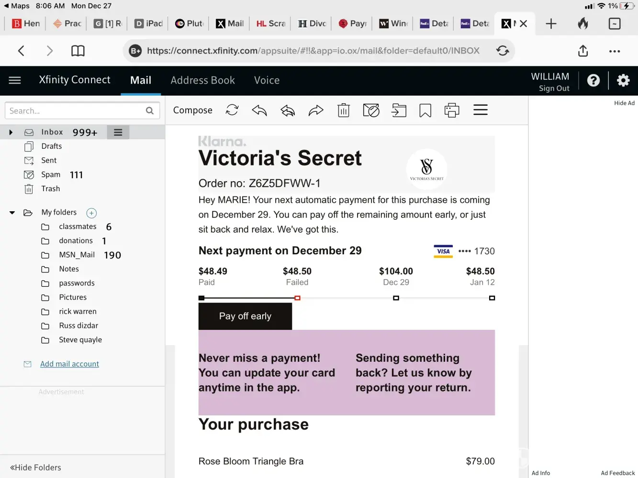Click the Move to folder icon
The image size is (638, 478).
coord(399,111)
